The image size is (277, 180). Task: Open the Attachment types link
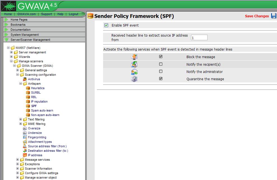[x=40, y=142]
